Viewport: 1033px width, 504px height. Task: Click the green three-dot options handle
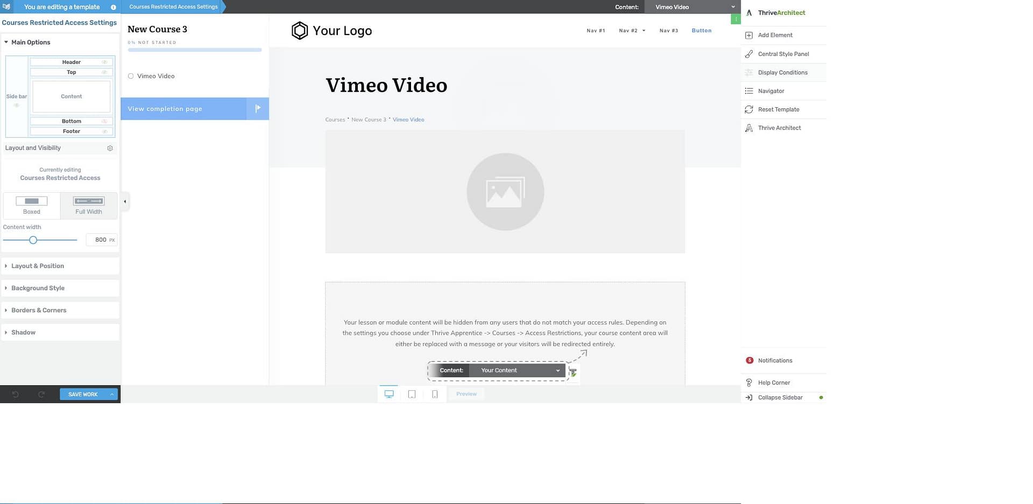tap(736, 19)
